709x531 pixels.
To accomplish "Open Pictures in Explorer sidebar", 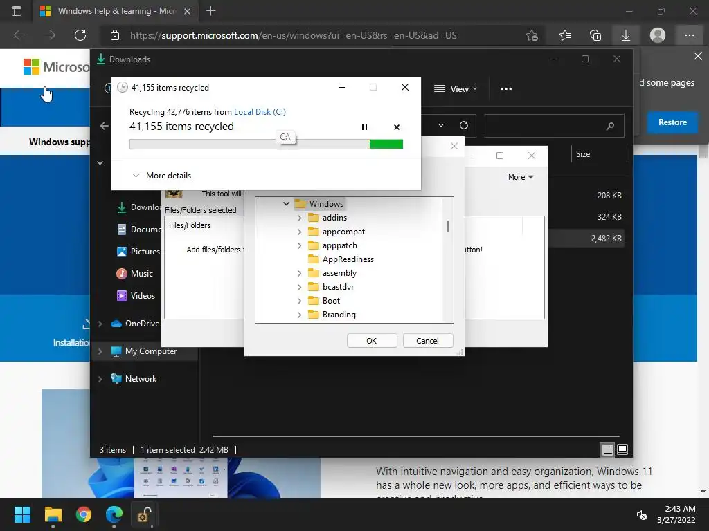I will tap(138, 252).
